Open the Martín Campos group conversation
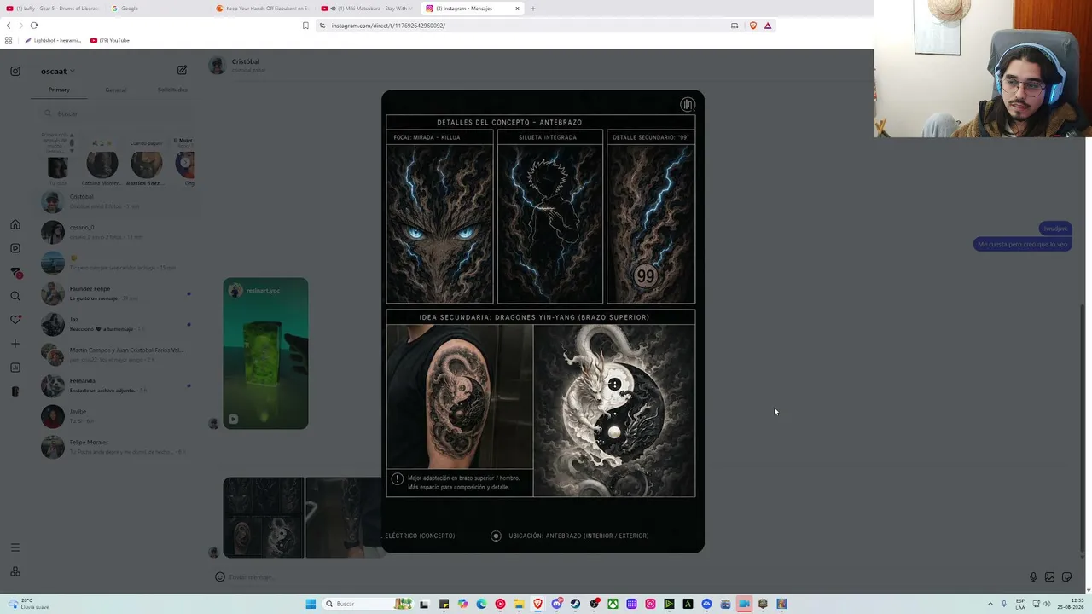The width and height of the screenshot is (1092, 614). 118,355
